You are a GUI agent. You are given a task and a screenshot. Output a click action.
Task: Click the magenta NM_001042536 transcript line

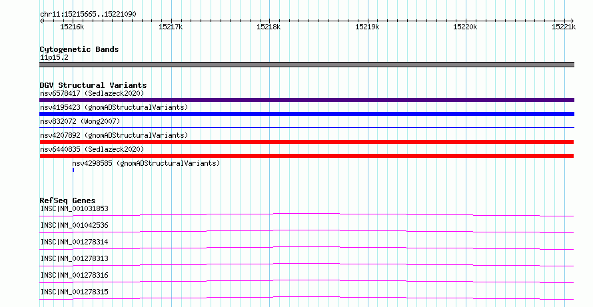(306, 230)
